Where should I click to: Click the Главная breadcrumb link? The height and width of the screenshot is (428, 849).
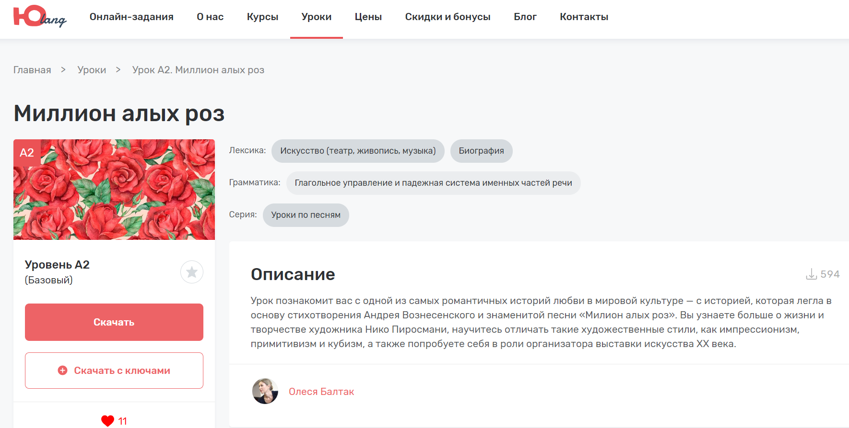click(x=32, y=70)
